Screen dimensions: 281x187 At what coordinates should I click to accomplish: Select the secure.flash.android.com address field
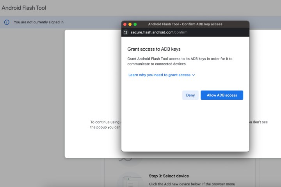pos(159,32)
